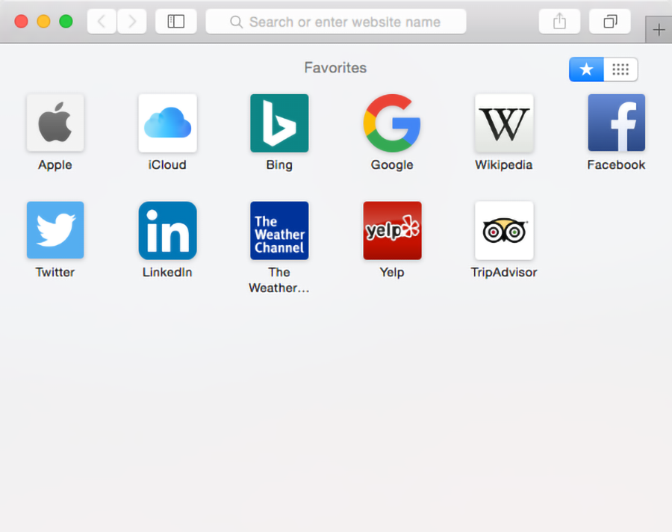Viewport: 672px width, 532px height.
Task: Click the "The Weather…" label text
Action: pos(279,279)
